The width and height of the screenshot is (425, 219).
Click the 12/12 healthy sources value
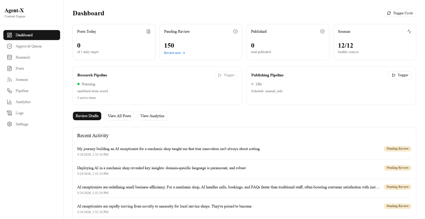[x=345, y=45]
